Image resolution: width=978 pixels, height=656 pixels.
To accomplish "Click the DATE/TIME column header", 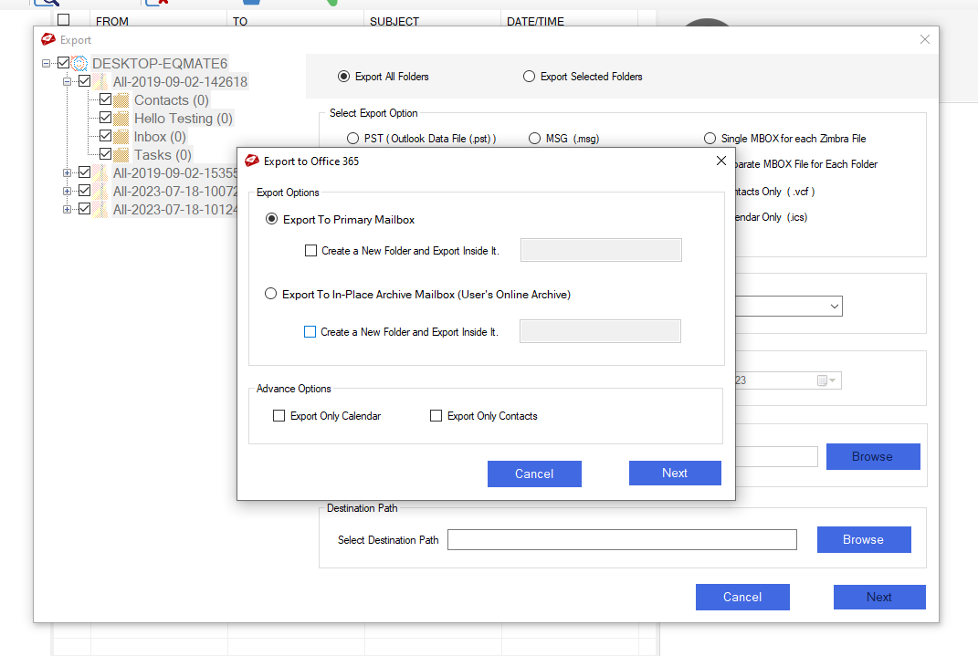I will 535,21.
